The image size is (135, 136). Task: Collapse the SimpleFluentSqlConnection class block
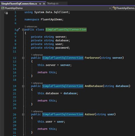23,30
